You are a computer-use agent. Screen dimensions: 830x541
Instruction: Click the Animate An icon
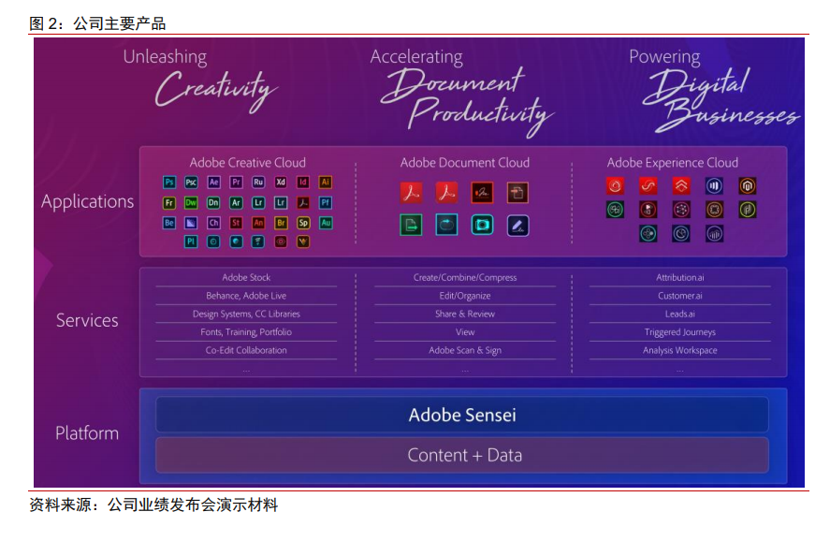click(258, 223)
